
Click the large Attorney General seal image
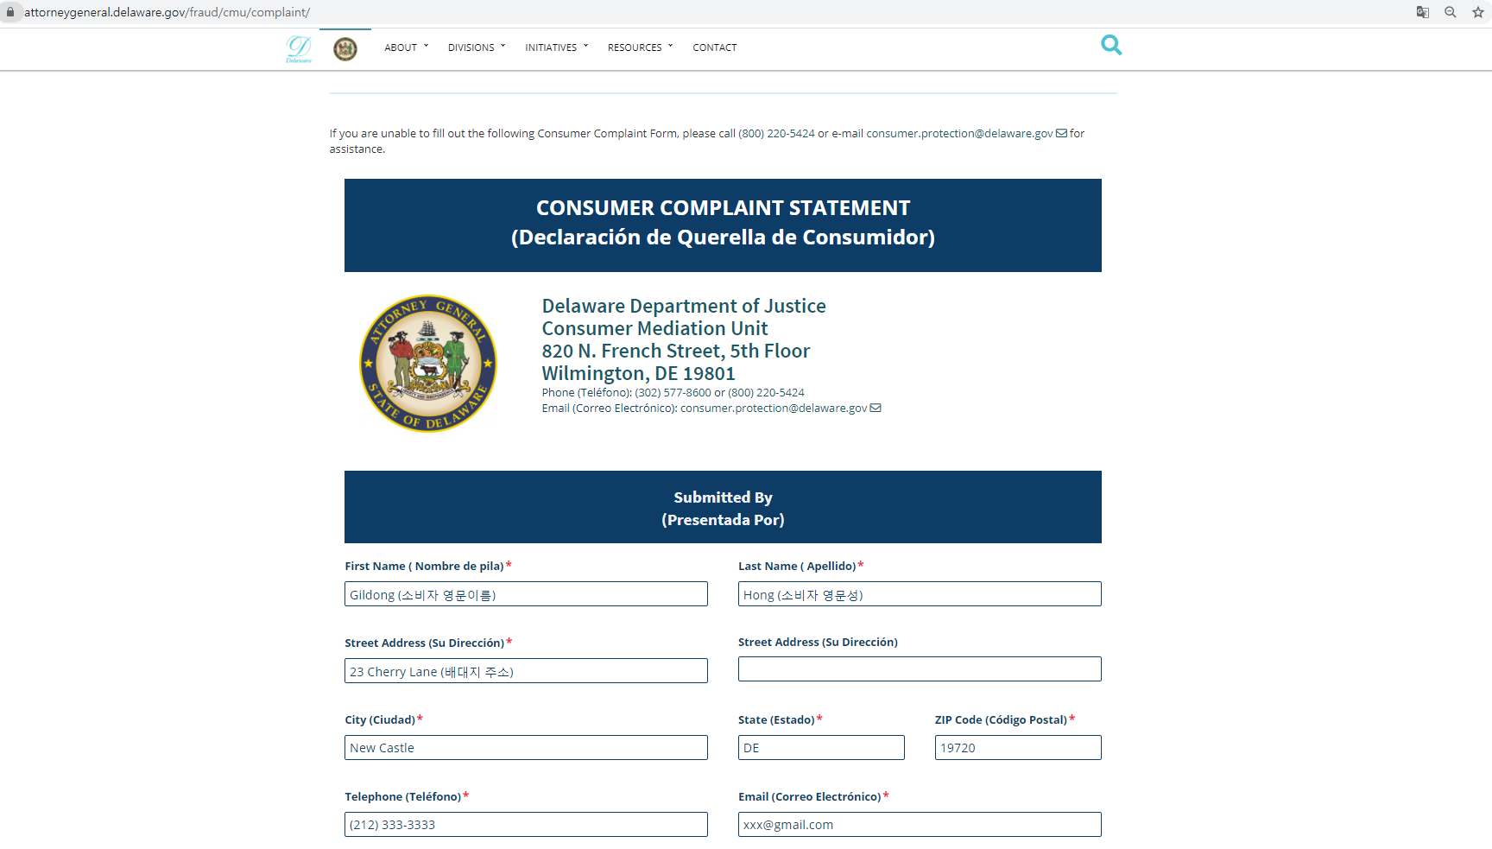point(428,364)
